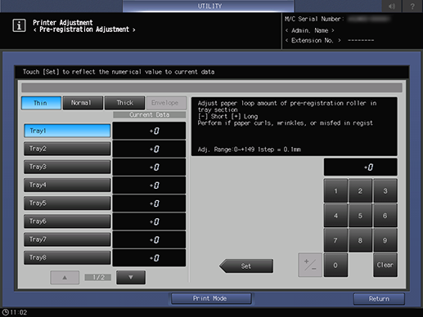Viewport: 423px width, 317px height.
Task: Click Return to exit the screen
Action: tap(379, 299)
